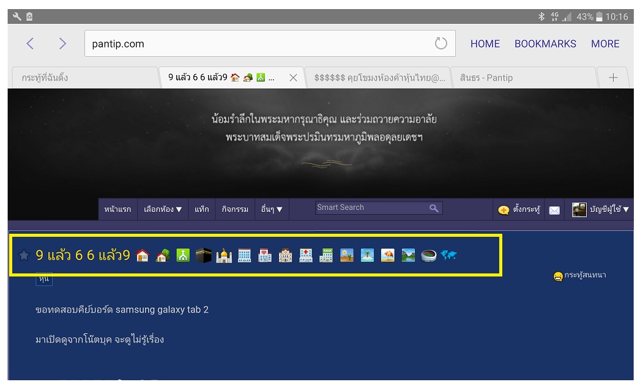The height and width of the screenshot is (390, 643).
Task: Click the 10:16 clock
Action: click(617, 16)
